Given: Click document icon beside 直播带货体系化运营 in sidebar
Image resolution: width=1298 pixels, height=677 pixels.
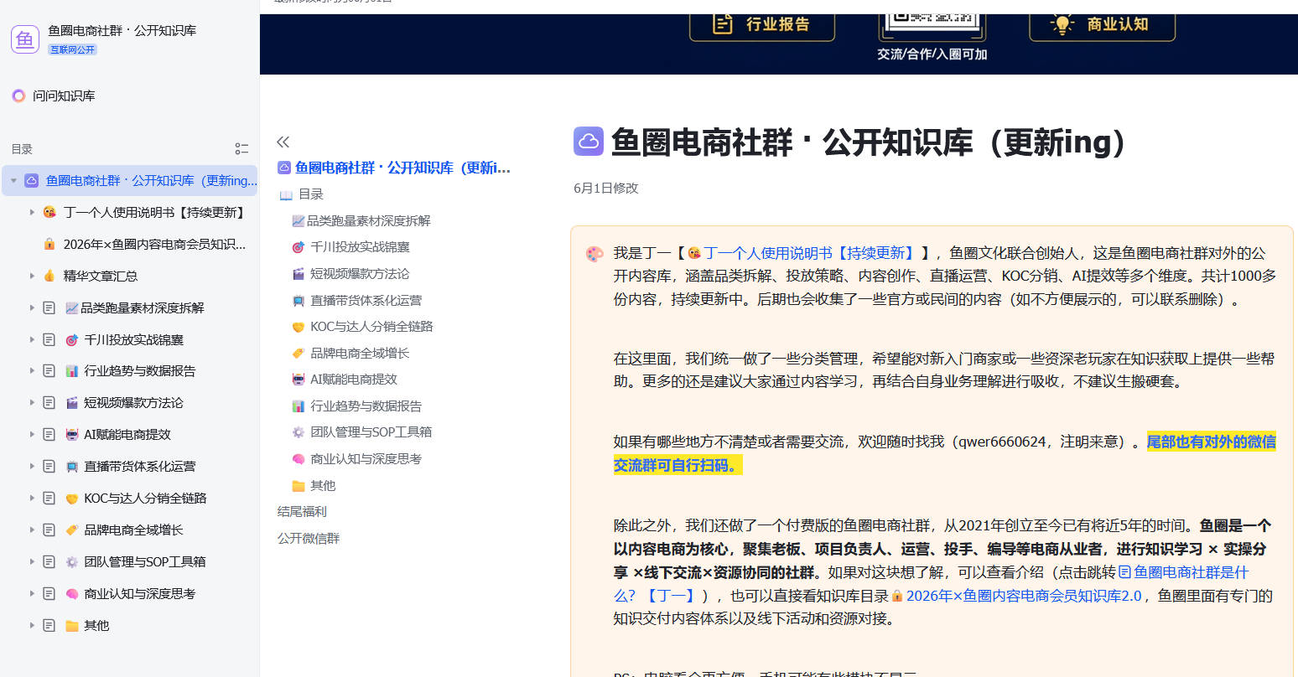Looking at the screenshot, I should [x=49, y=466].
